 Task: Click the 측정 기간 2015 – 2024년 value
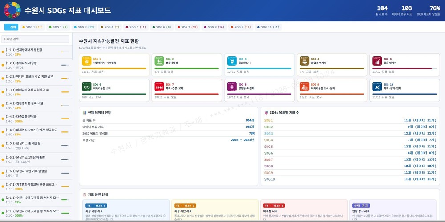(x=243, y=139)
